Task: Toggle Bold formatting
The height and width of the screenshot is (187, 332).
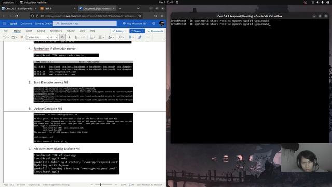Action: tap(62, 37)
